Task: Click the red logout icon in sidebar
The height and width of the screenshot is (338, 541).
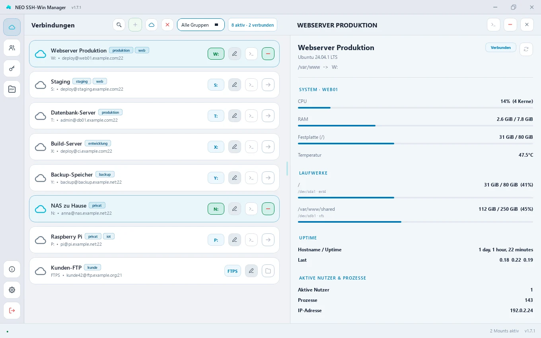Action: 12,311
